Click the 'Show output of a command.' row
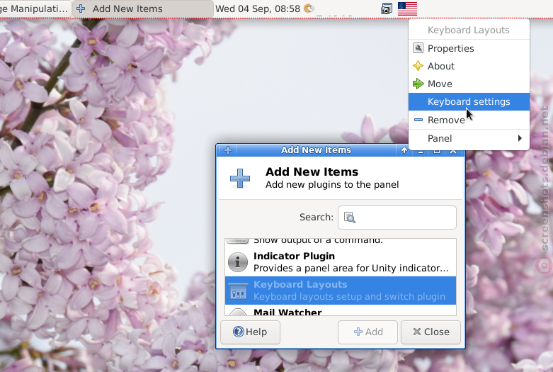 tap(341, 242)
